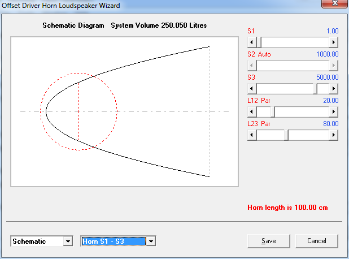Click the S3 slider right arrow

[333, 88]
